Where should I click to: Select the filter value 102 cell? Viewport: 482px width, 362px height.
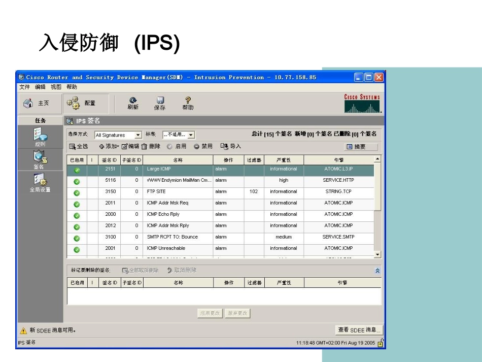point(254,191)
